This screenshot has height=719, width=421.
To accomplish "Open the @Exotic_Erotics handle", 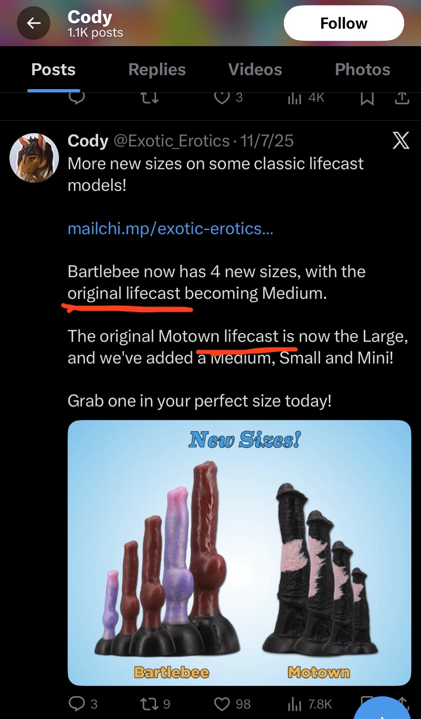I will [x=171, y=141].
